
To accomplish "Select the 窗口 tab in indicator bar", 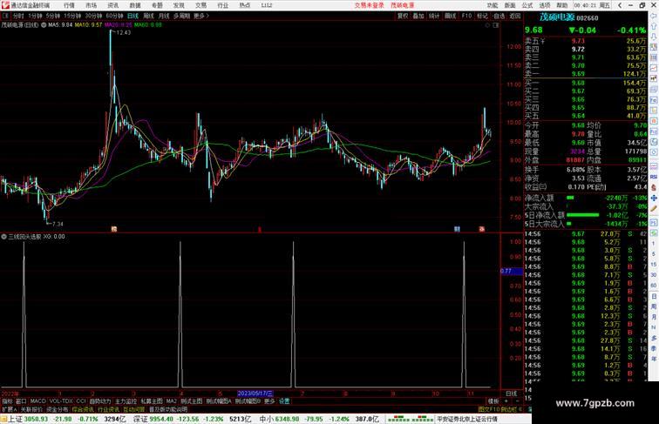I will [x=21, y=401].
